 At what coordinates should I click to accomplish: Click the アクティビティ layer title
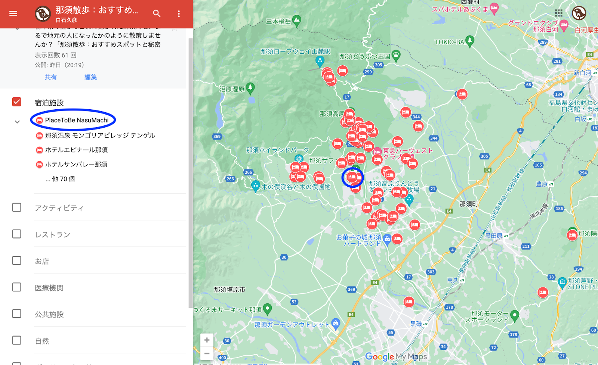(x=59, y=208)
